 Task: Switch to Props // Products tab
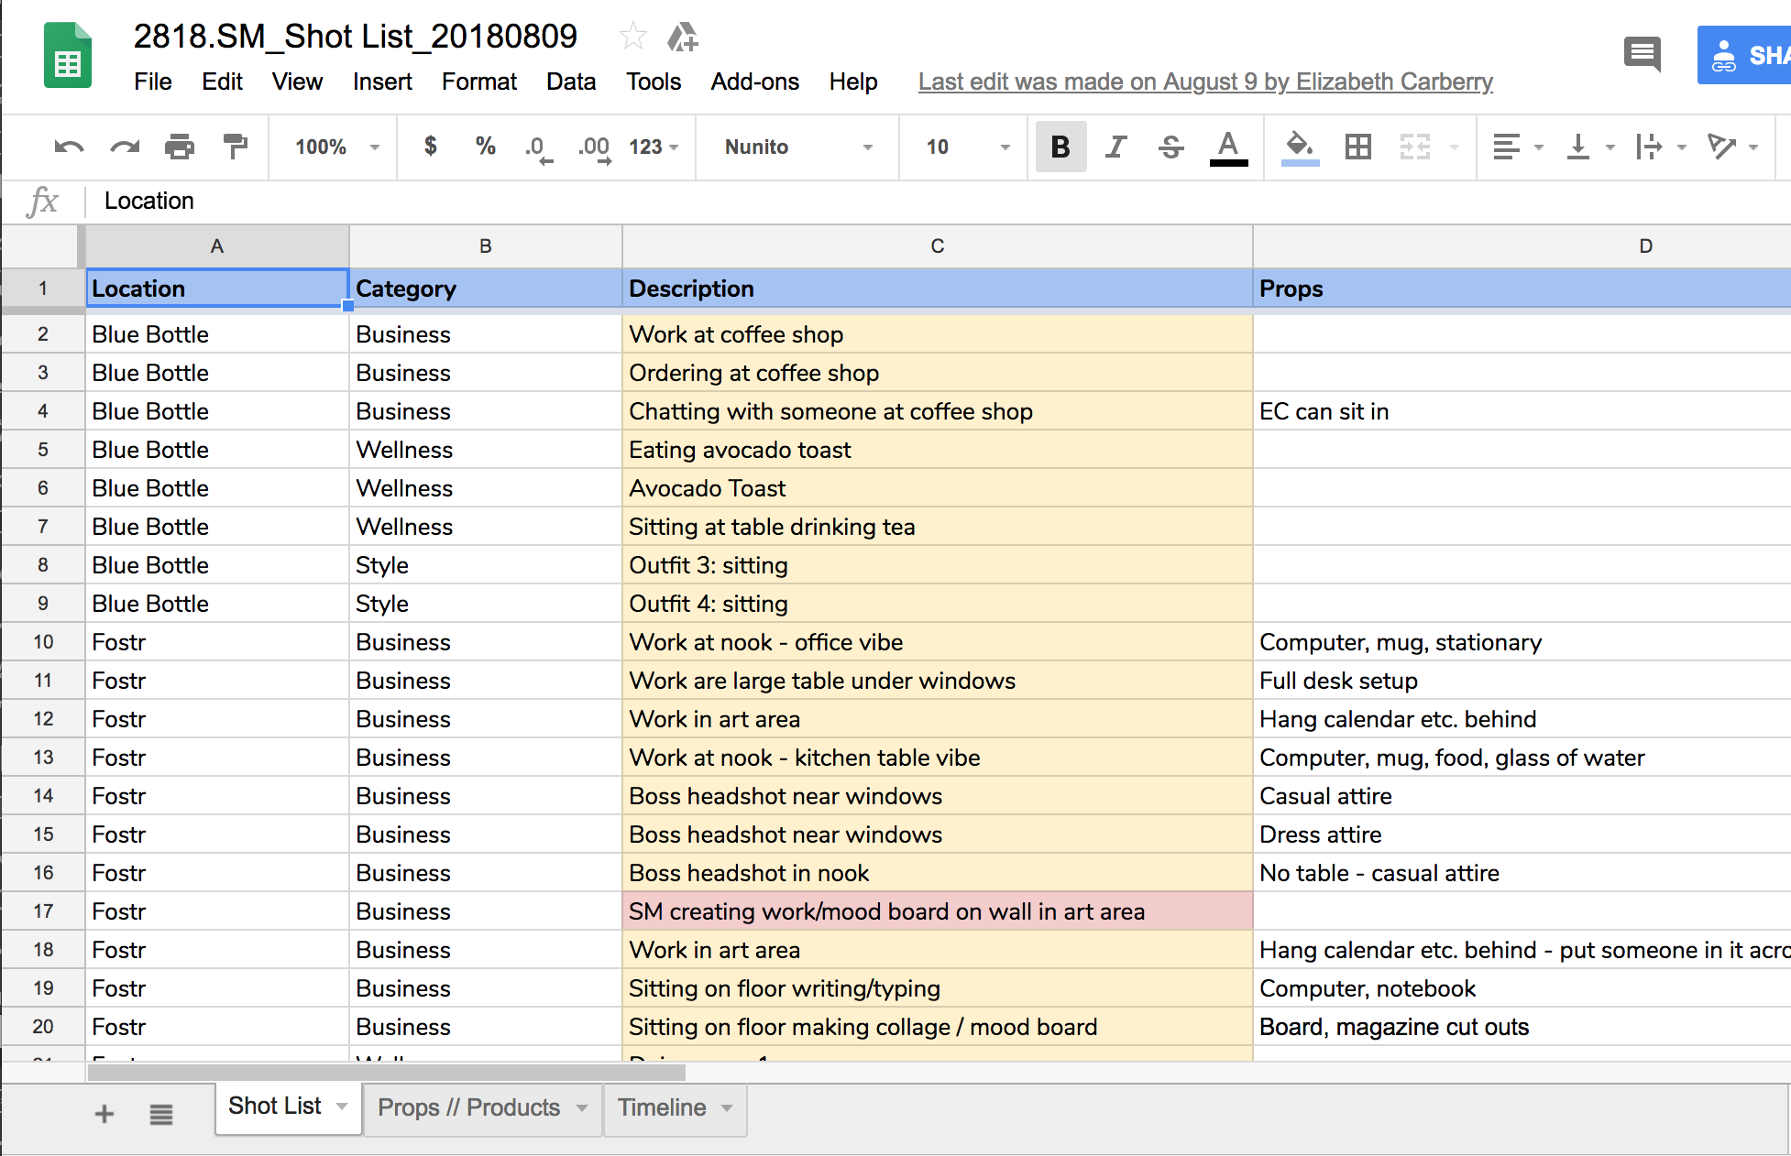click(x=468, y=1107)
